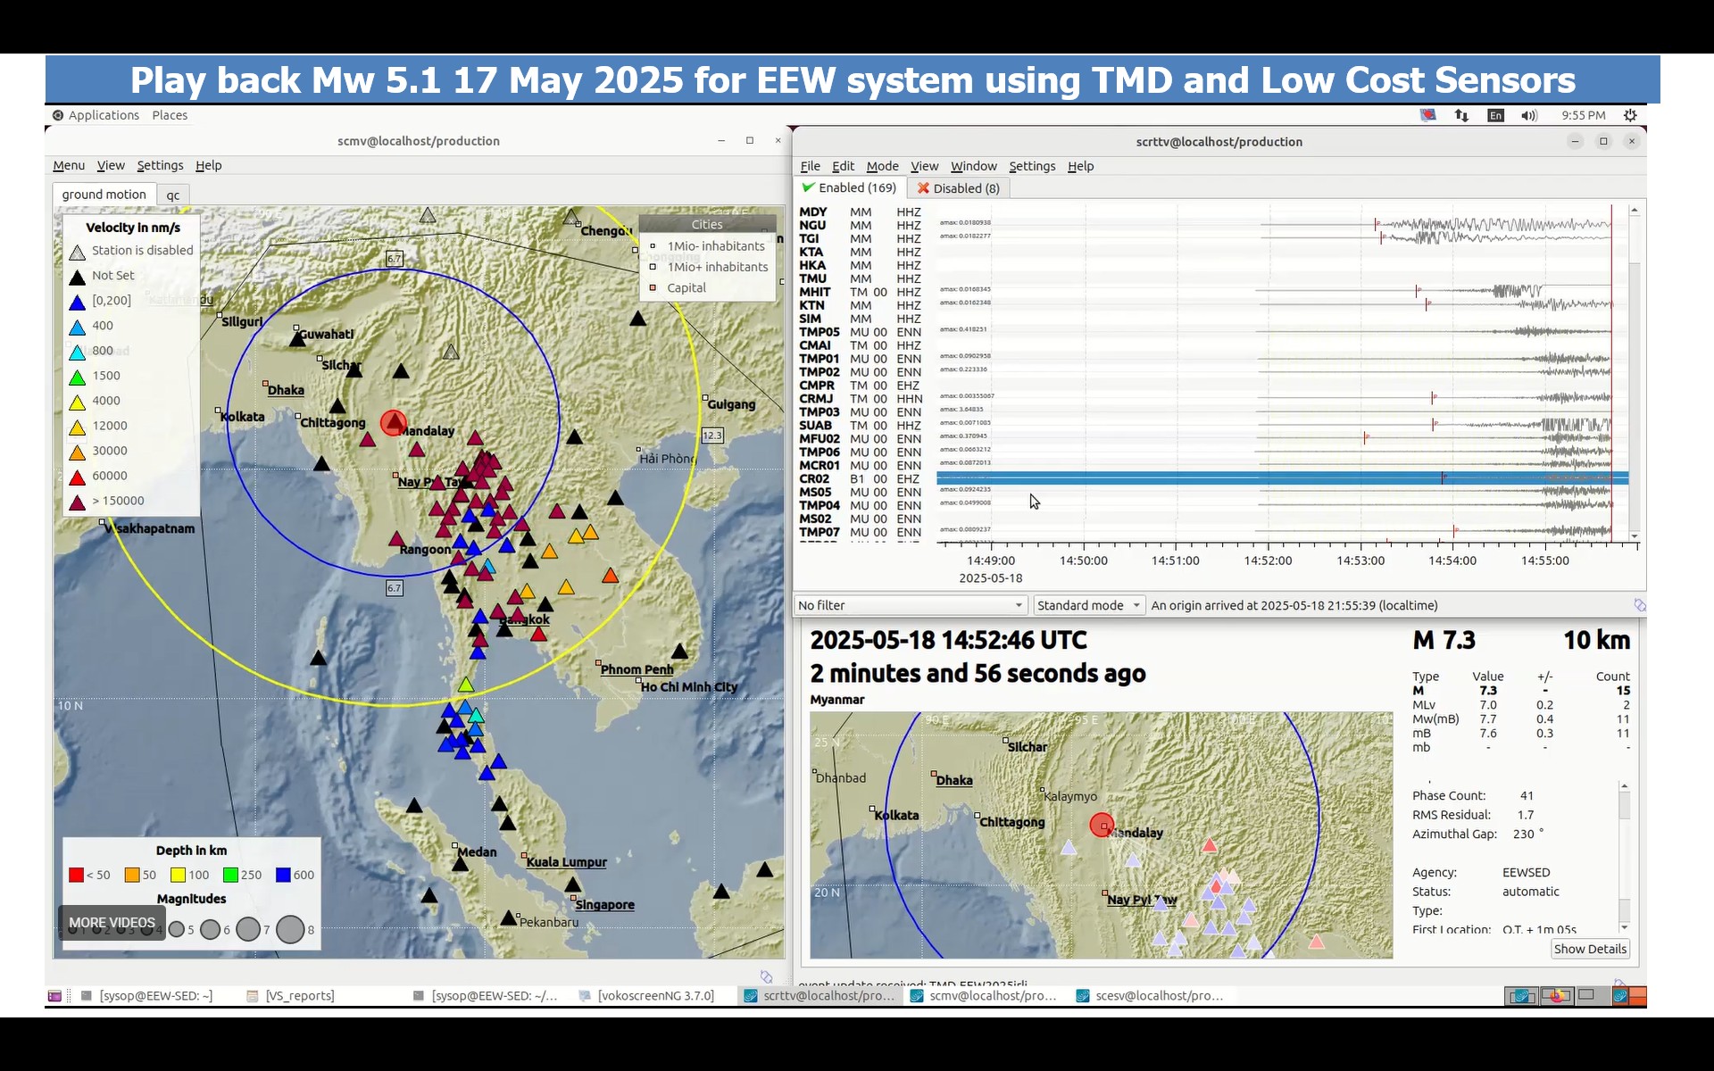The width and height of the screenshot is (1714, 1071).
Task: Click the scesv taskbar window entry
Action: point(1149,996)
